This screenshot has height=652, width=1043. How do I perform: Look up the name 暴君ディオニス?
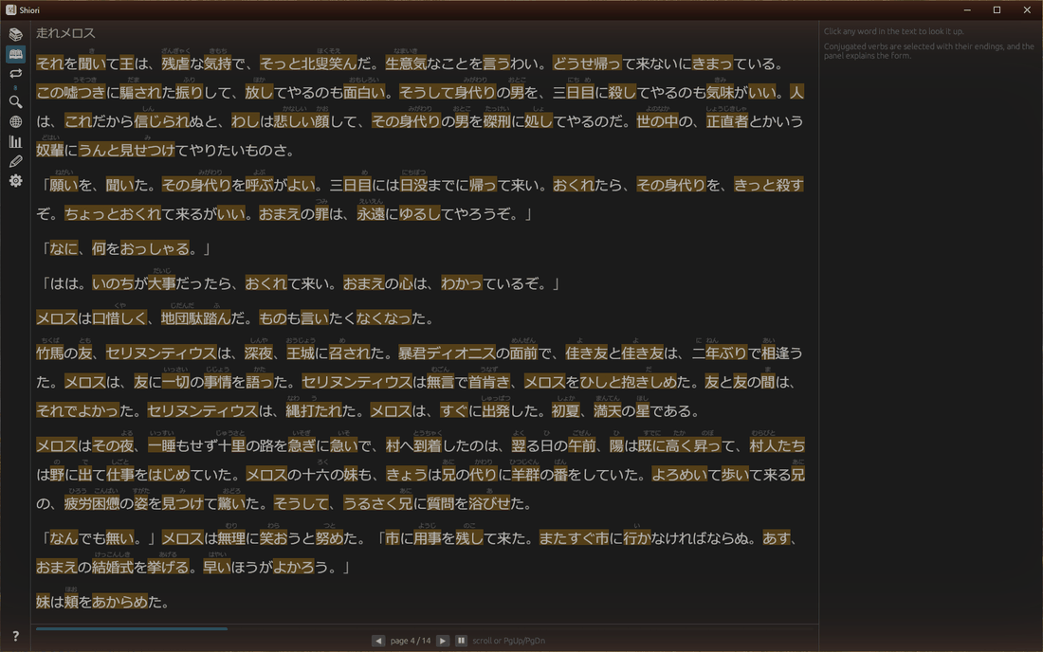click(447, 353)
